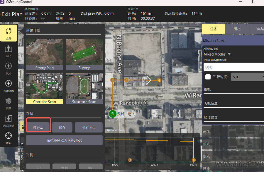Expand the 飞机信息 vehicle info section

pyautogui.click(x=234, y=103)
